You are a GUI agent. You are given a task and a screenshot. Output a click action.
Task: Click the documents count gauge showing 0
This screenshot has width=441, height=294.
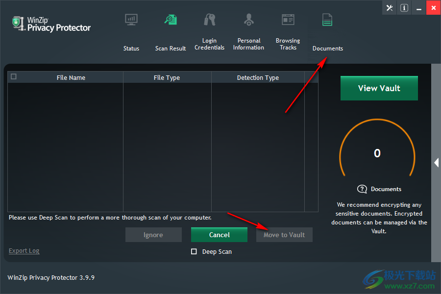point(377,148)
